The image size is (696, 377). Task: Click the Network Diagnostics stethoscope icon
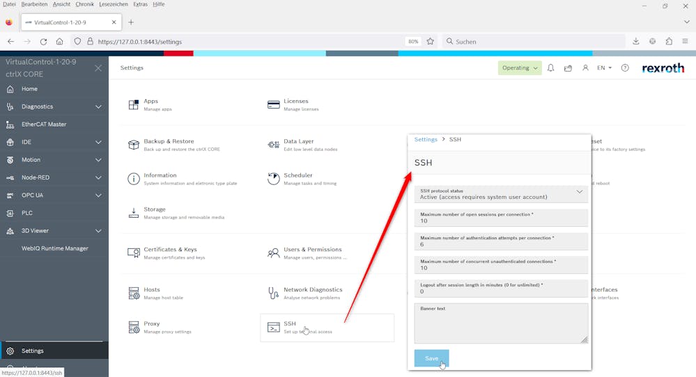273,293
